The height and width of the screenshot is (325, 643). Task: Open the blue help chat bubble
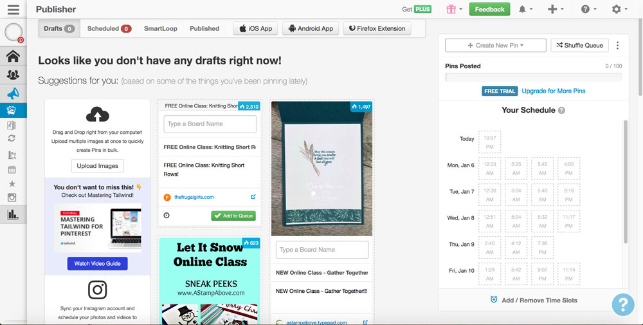coord(623,304)
